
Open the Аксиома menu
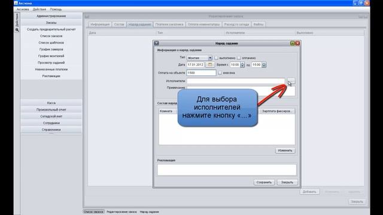click(x=23, y=10)
